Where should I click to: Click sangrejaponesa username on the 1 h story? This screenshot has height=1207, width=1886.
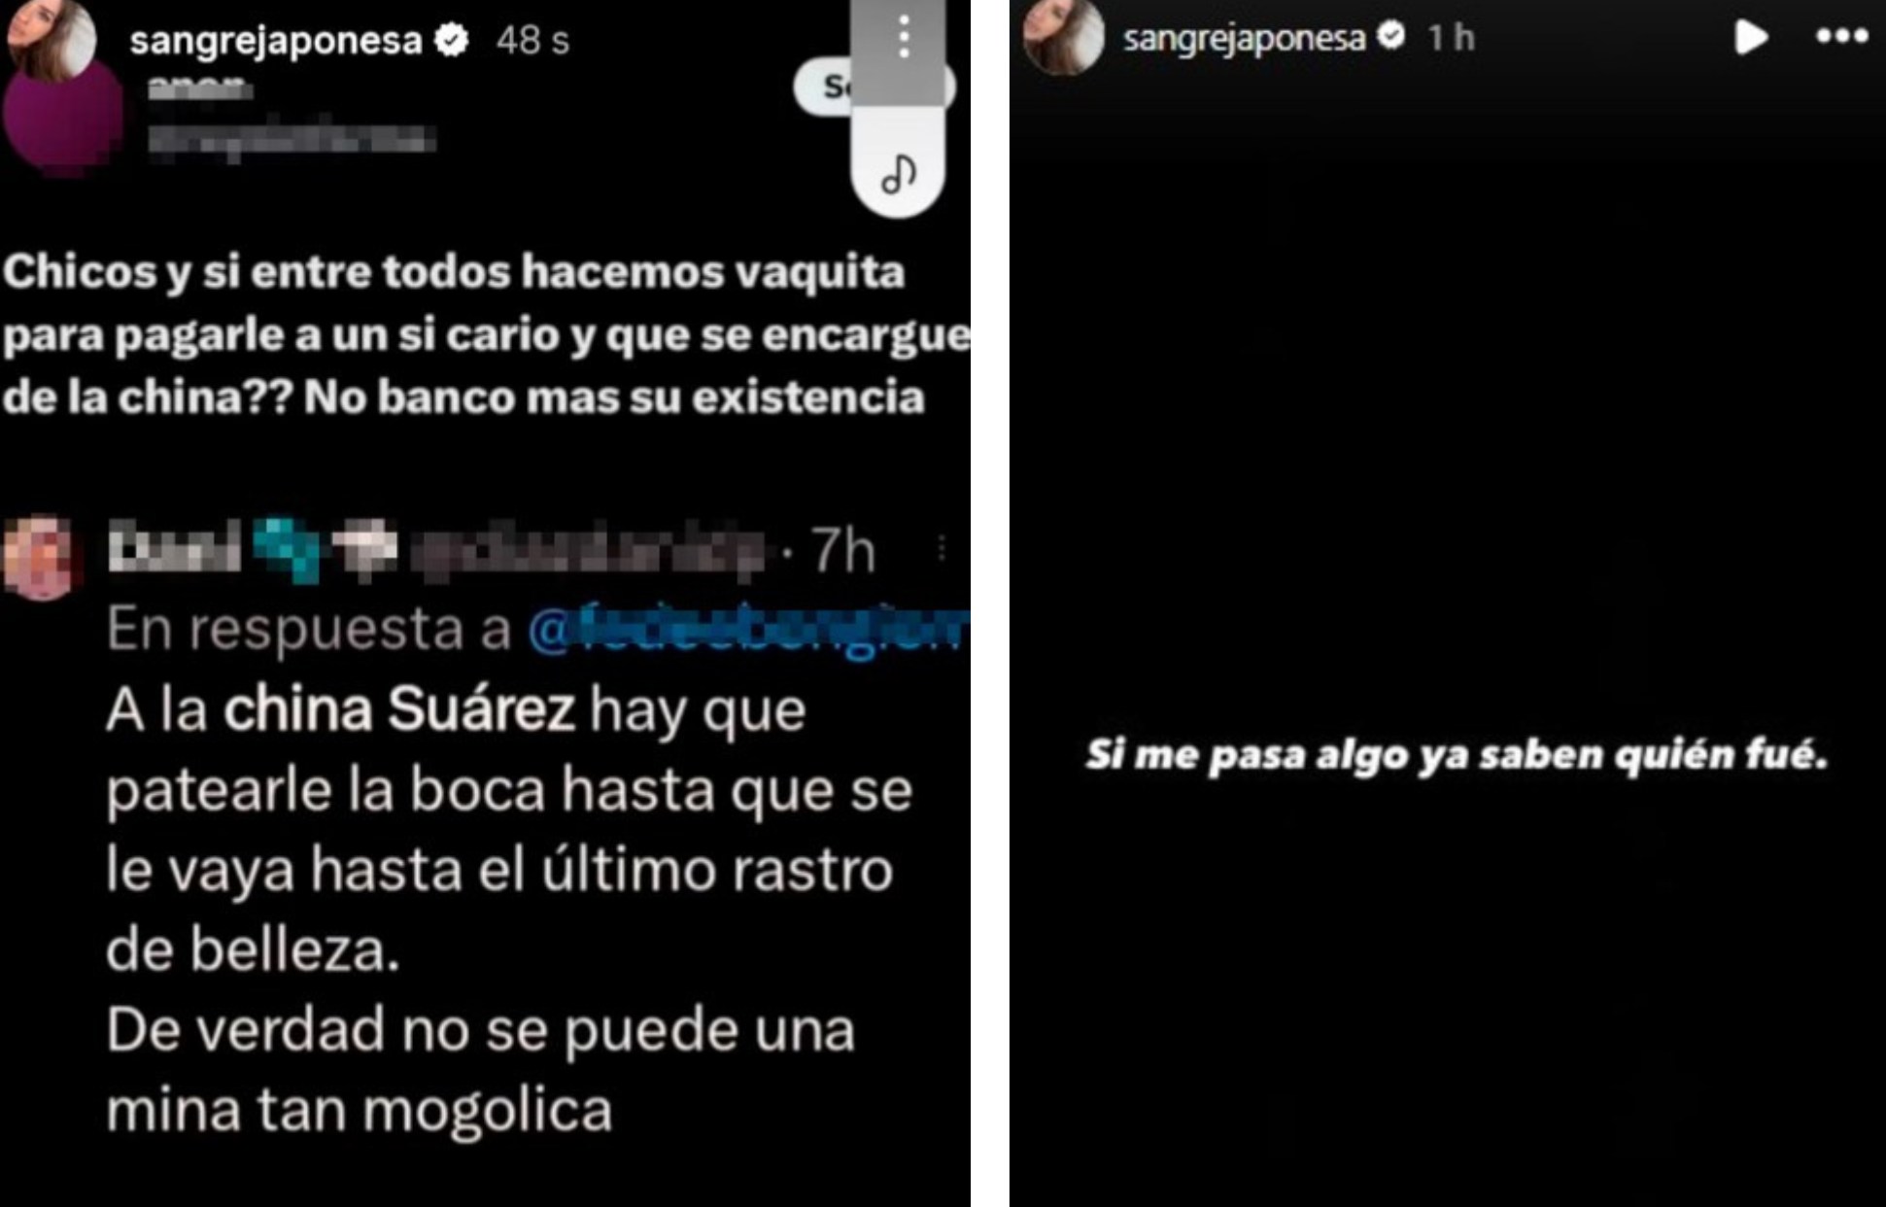click(1244, 39)
